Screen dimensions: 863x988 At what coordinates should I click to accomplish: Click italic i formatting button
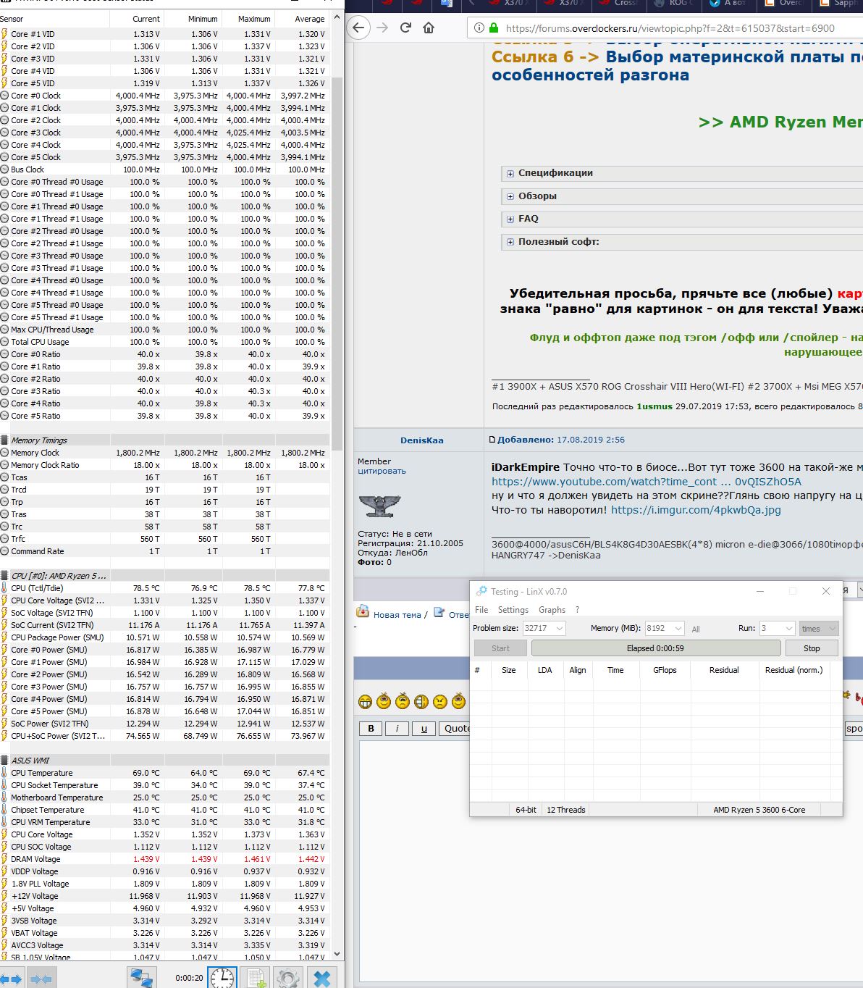[x=397, y=729]
